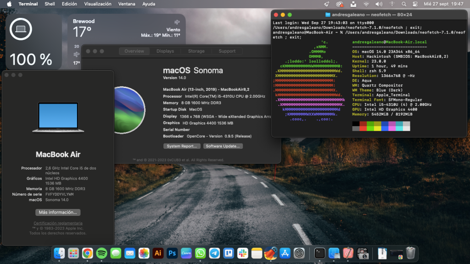Open the Apple menu
Viewport: 470px width, 264px height.
(9, 4)
